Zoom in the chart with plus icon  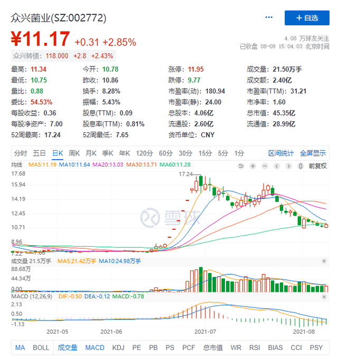click(252, 166)
